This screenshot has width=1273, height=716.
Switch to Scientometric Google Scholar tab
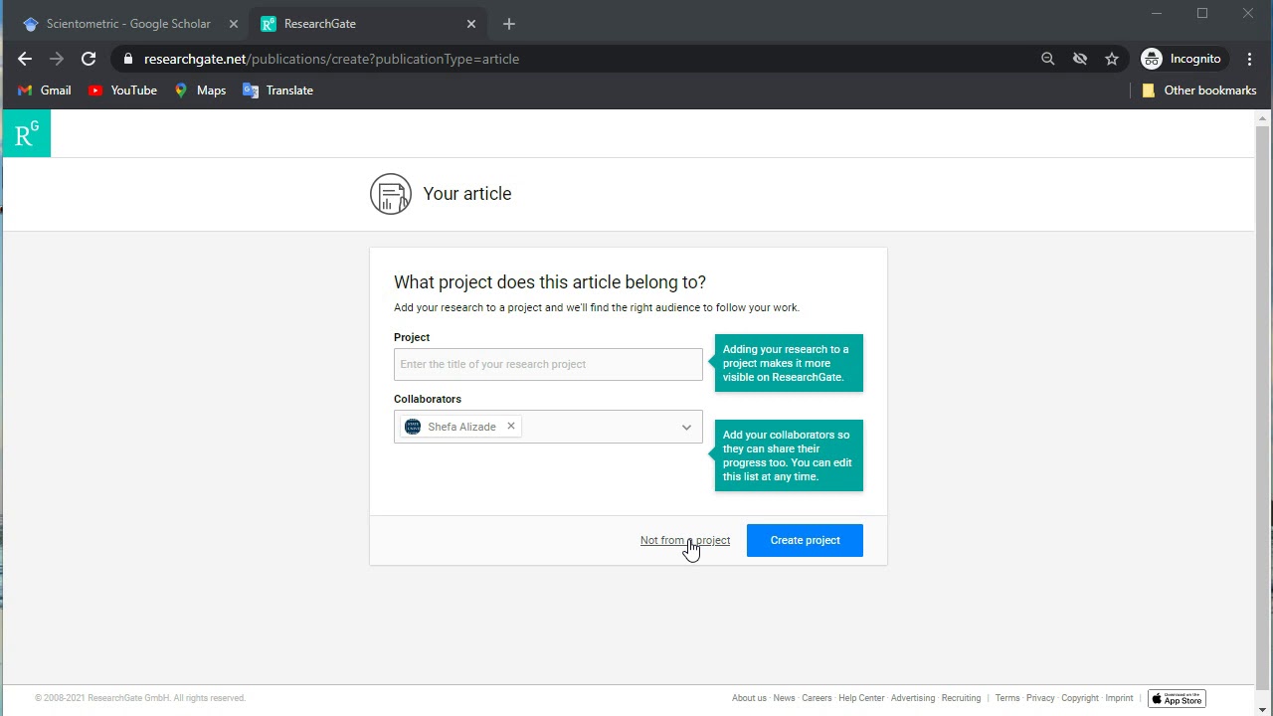(129, 24)
